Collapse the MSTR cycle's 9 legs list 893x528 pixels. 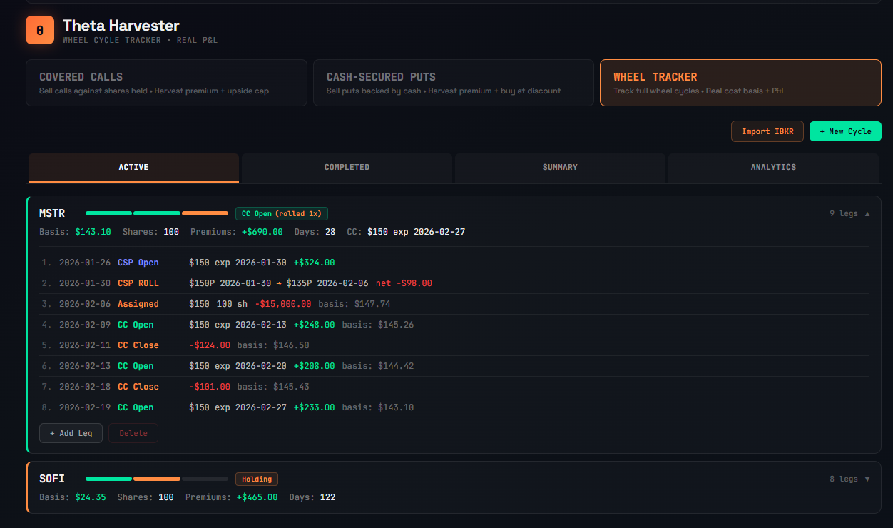point(849,213)
